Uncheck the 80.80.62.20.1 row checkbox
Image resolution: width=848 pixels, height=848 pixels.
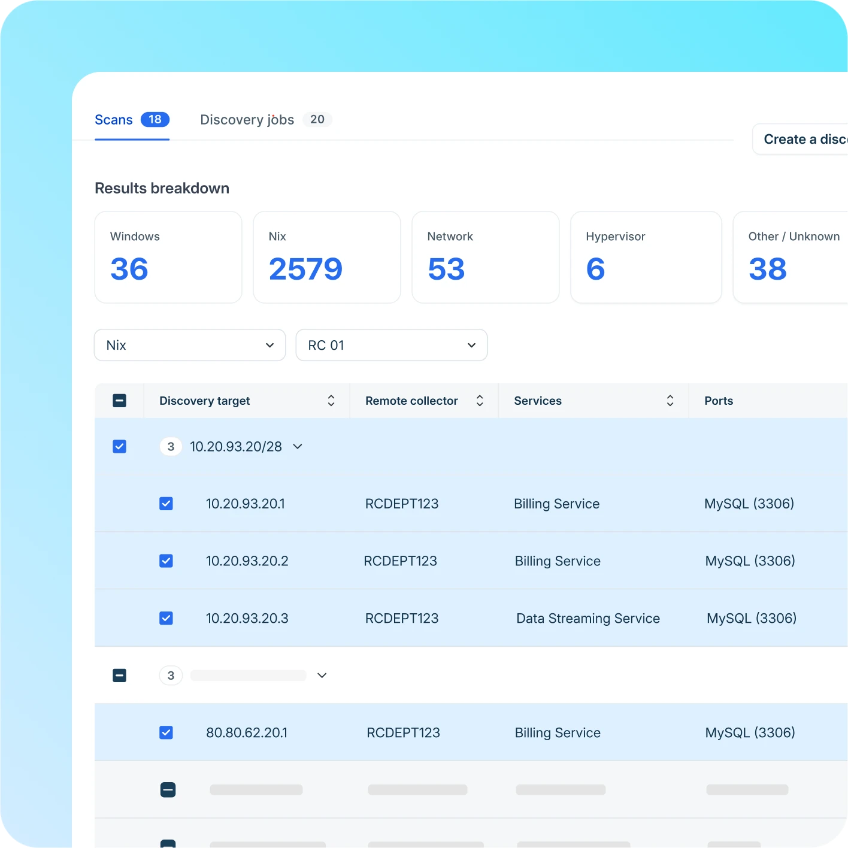[166, 732]
